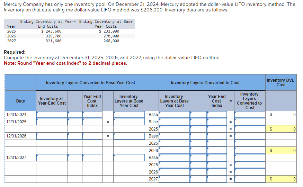This screenshot has height=187, width=303.
Task: Select Converted to Cost field for 2025 layer under 12/31/2025
Action: pos(250,129)
